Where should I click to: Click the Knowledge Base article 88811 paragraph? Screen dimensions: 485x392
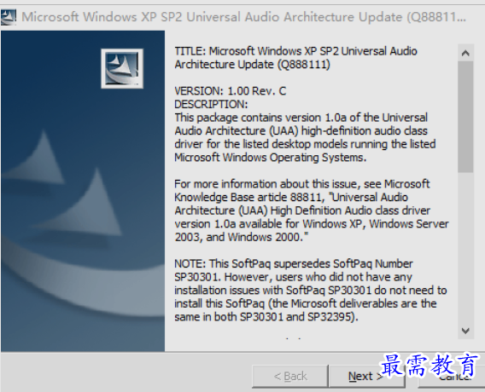coord(312,210)
